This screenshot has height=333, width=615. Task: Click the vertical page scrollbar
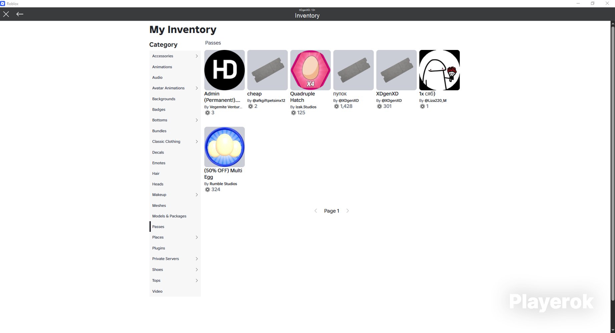click(x=613, y=163)
